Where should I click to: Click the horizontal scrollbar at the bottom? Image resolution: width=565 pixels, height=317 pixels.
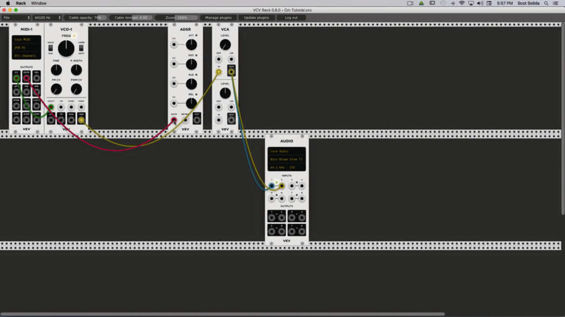[222, 314]
